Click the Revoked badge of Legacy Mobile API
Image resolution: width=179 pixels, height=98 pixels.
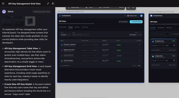(x=119, y=56)
